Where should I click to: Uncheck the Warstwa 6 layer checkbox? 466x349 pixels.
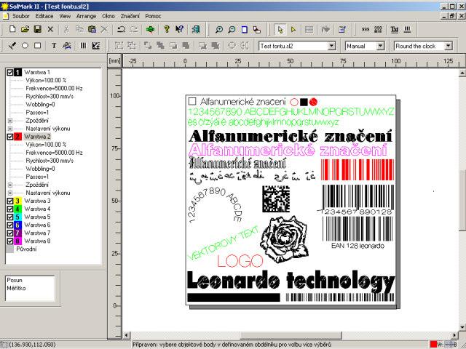tap(9, 225)
